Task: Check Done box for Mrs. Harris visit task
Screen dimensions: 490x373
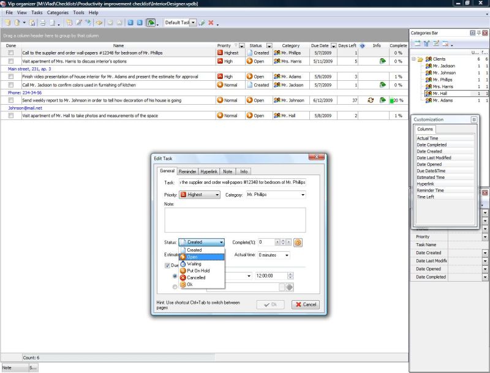Action: [x=10, y=61]
